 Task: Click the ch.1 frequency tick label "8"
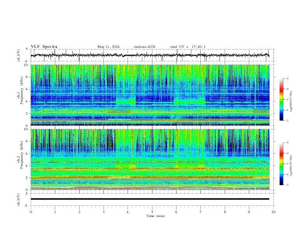click(x=27, y=77)
